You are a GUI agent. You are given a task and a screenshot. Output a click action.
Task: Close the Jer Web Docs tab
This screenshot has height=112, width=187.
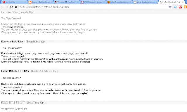click(25, 2)
